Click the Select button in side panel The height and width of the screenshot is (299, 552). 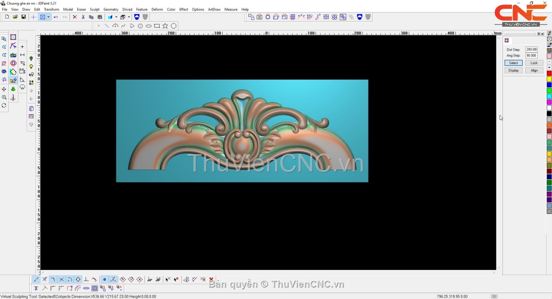[513, 63]
